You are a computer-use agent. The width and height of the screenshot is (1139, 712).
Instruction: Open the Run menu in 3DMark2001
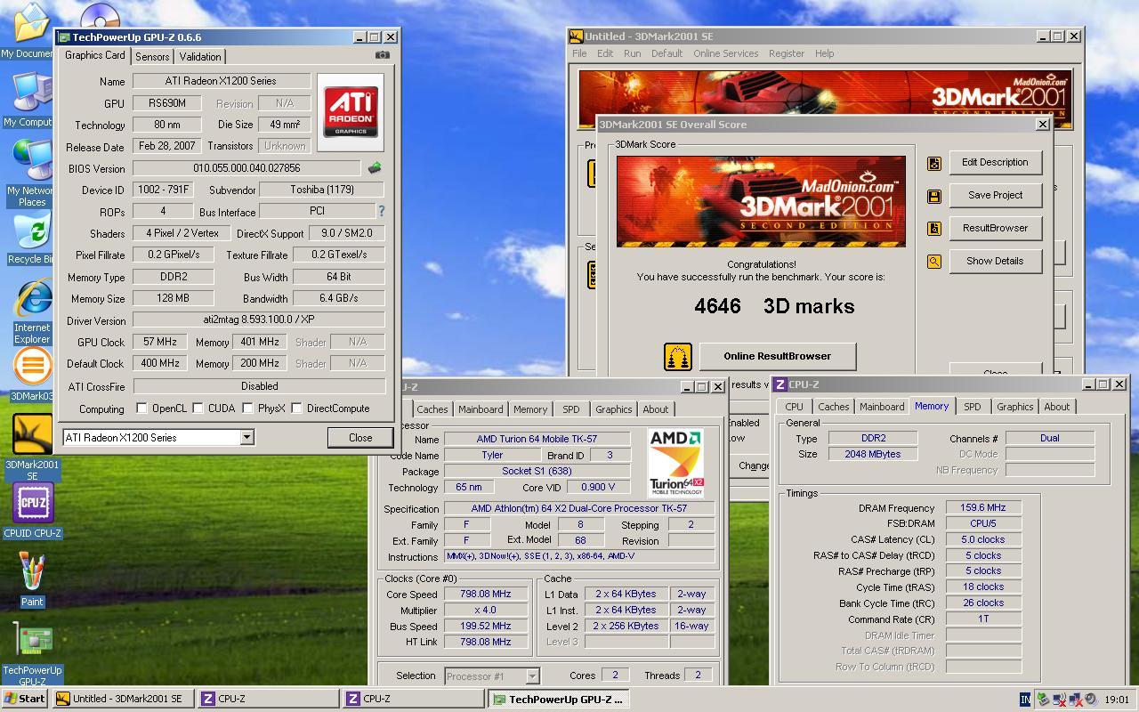632,53
